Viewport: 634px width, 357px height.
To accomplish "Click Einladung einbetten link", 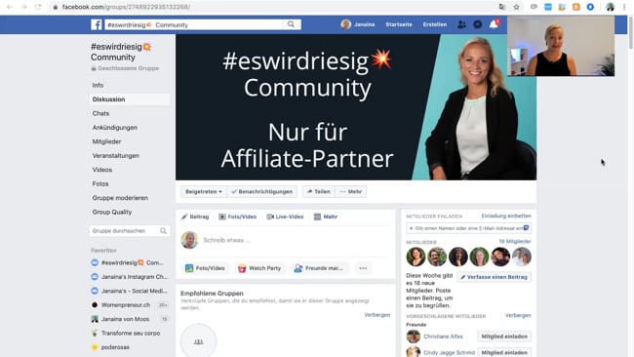I will (506, 216).
